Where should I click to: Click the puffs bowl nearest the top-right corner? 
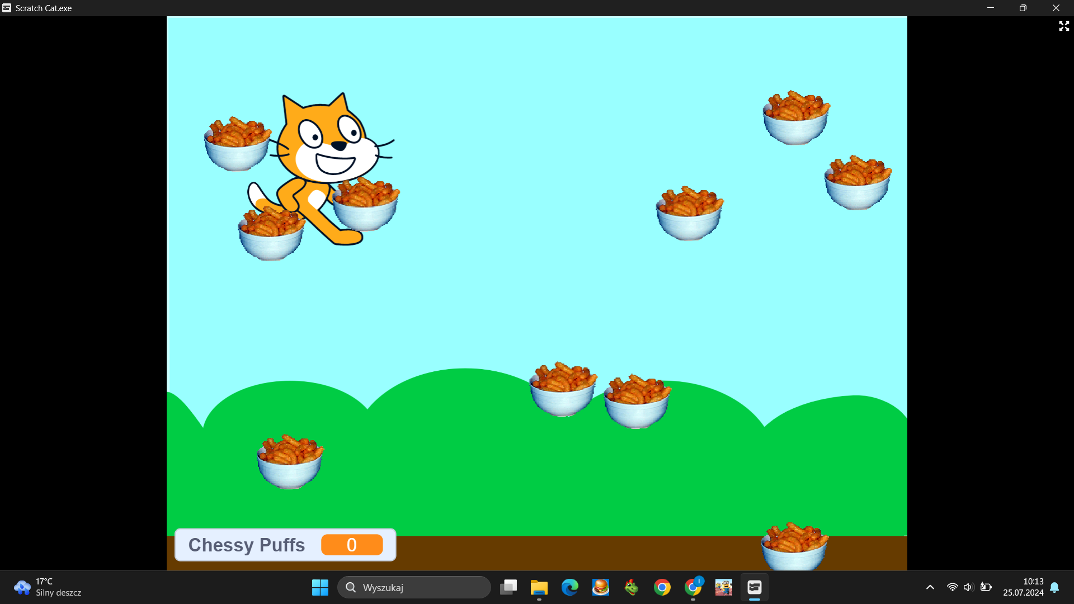[796, 117]
